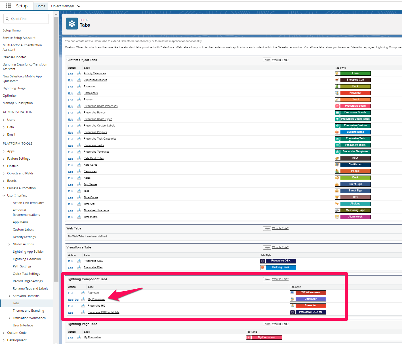Image resolution: width=402 pixels, height=344 pixels.
Task: Open Custom Labels in sidebar
Action: (23, 229)
